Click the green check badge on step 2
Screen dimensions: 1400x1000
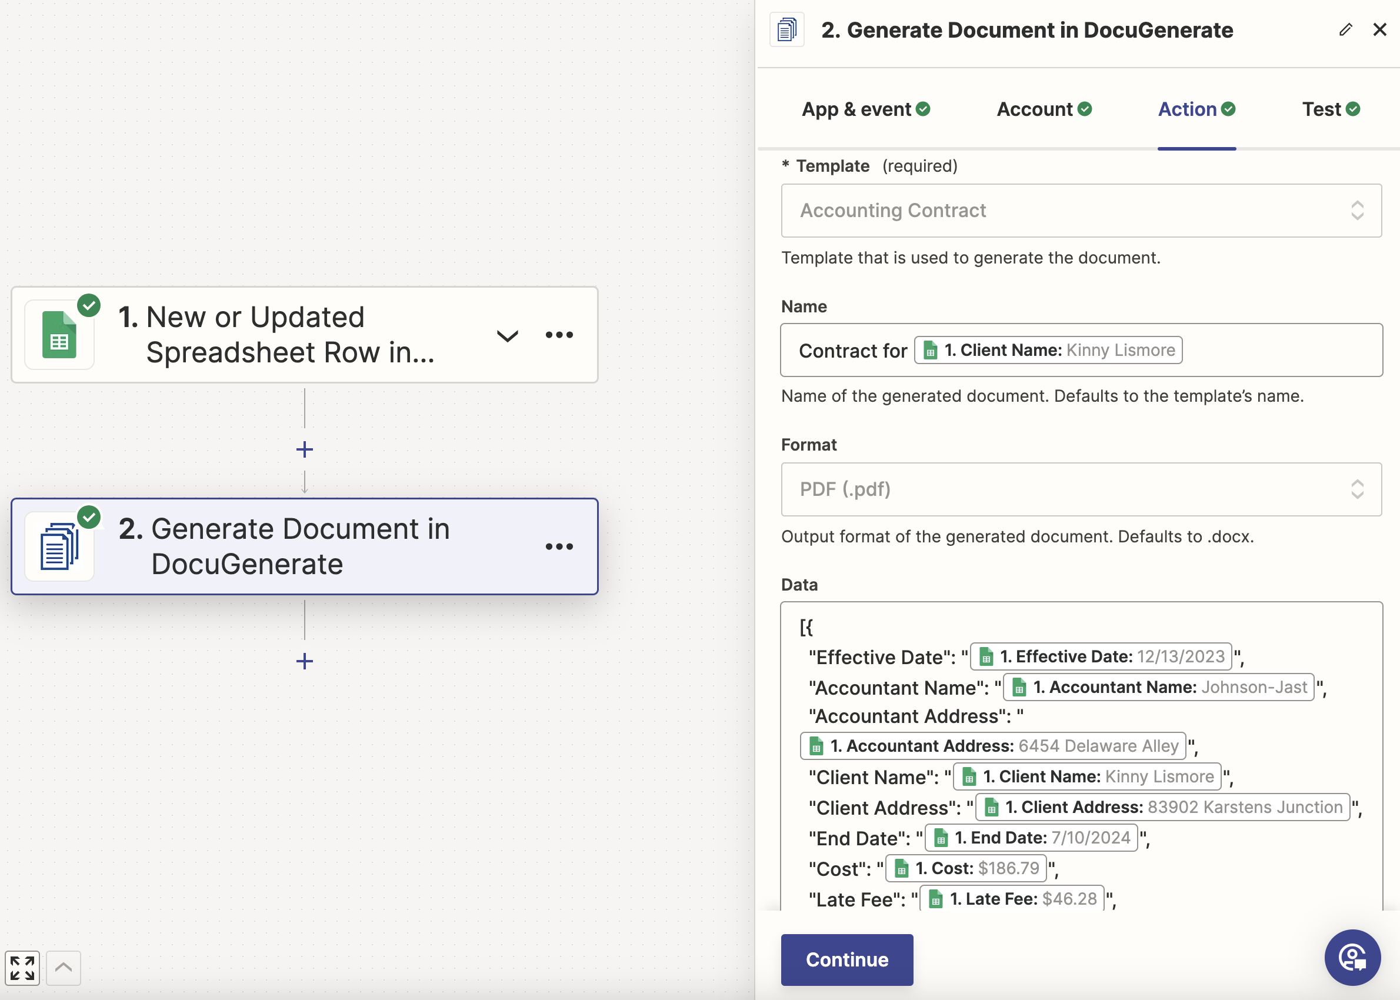(89, 517)
